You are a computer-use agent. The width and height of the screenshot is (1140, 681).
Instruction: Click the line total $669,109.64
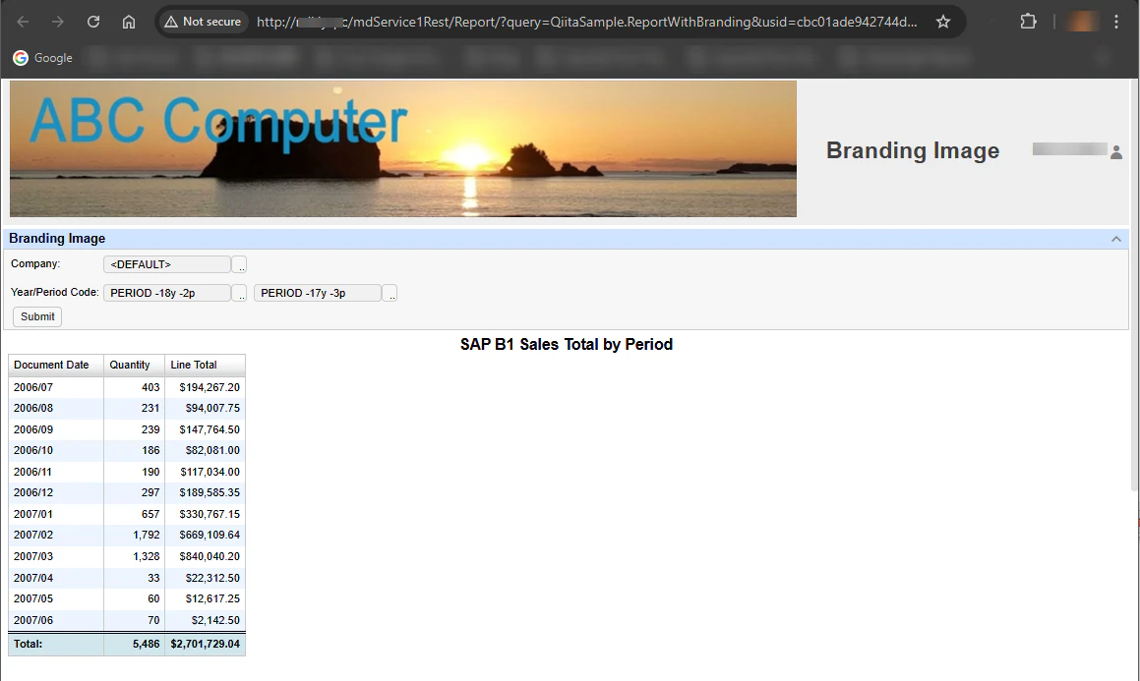[210, 535]
